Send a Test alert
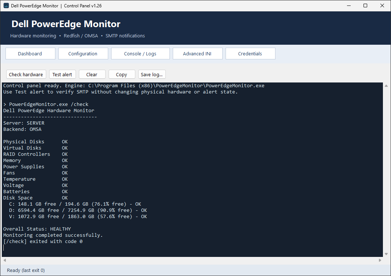 62,74
